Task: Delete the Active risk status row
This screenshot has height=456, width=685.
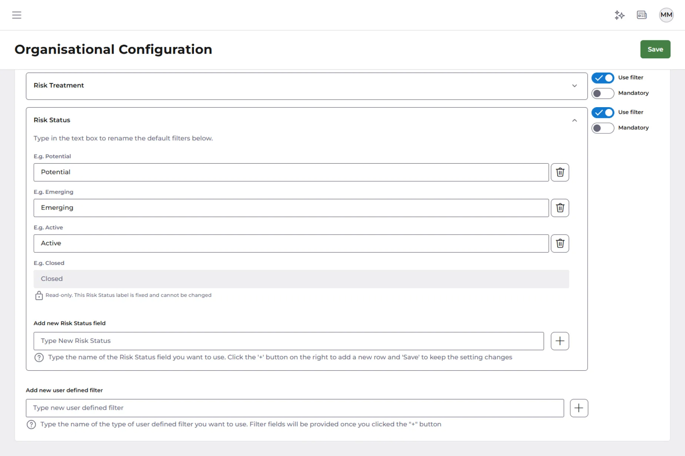Action: point(560,244)
